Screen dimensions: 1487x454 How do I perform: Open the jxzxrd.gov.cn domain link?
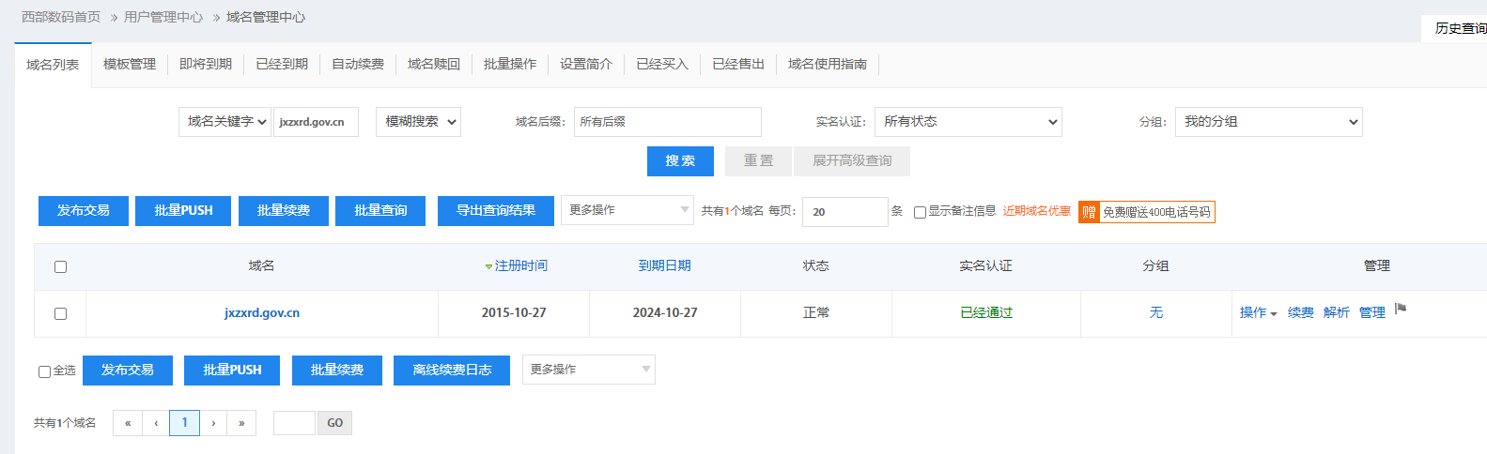262,313
